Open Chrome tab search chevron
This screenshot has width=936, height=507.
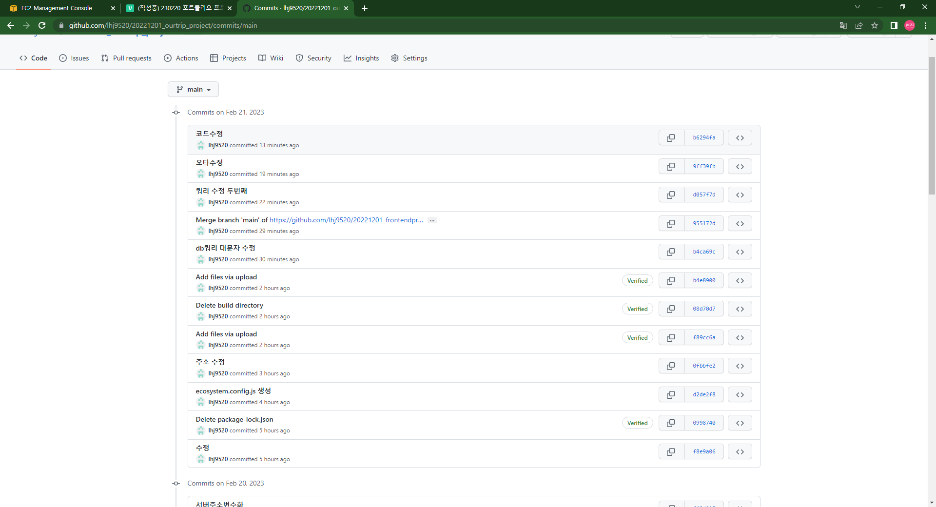(x=858, y=7)
